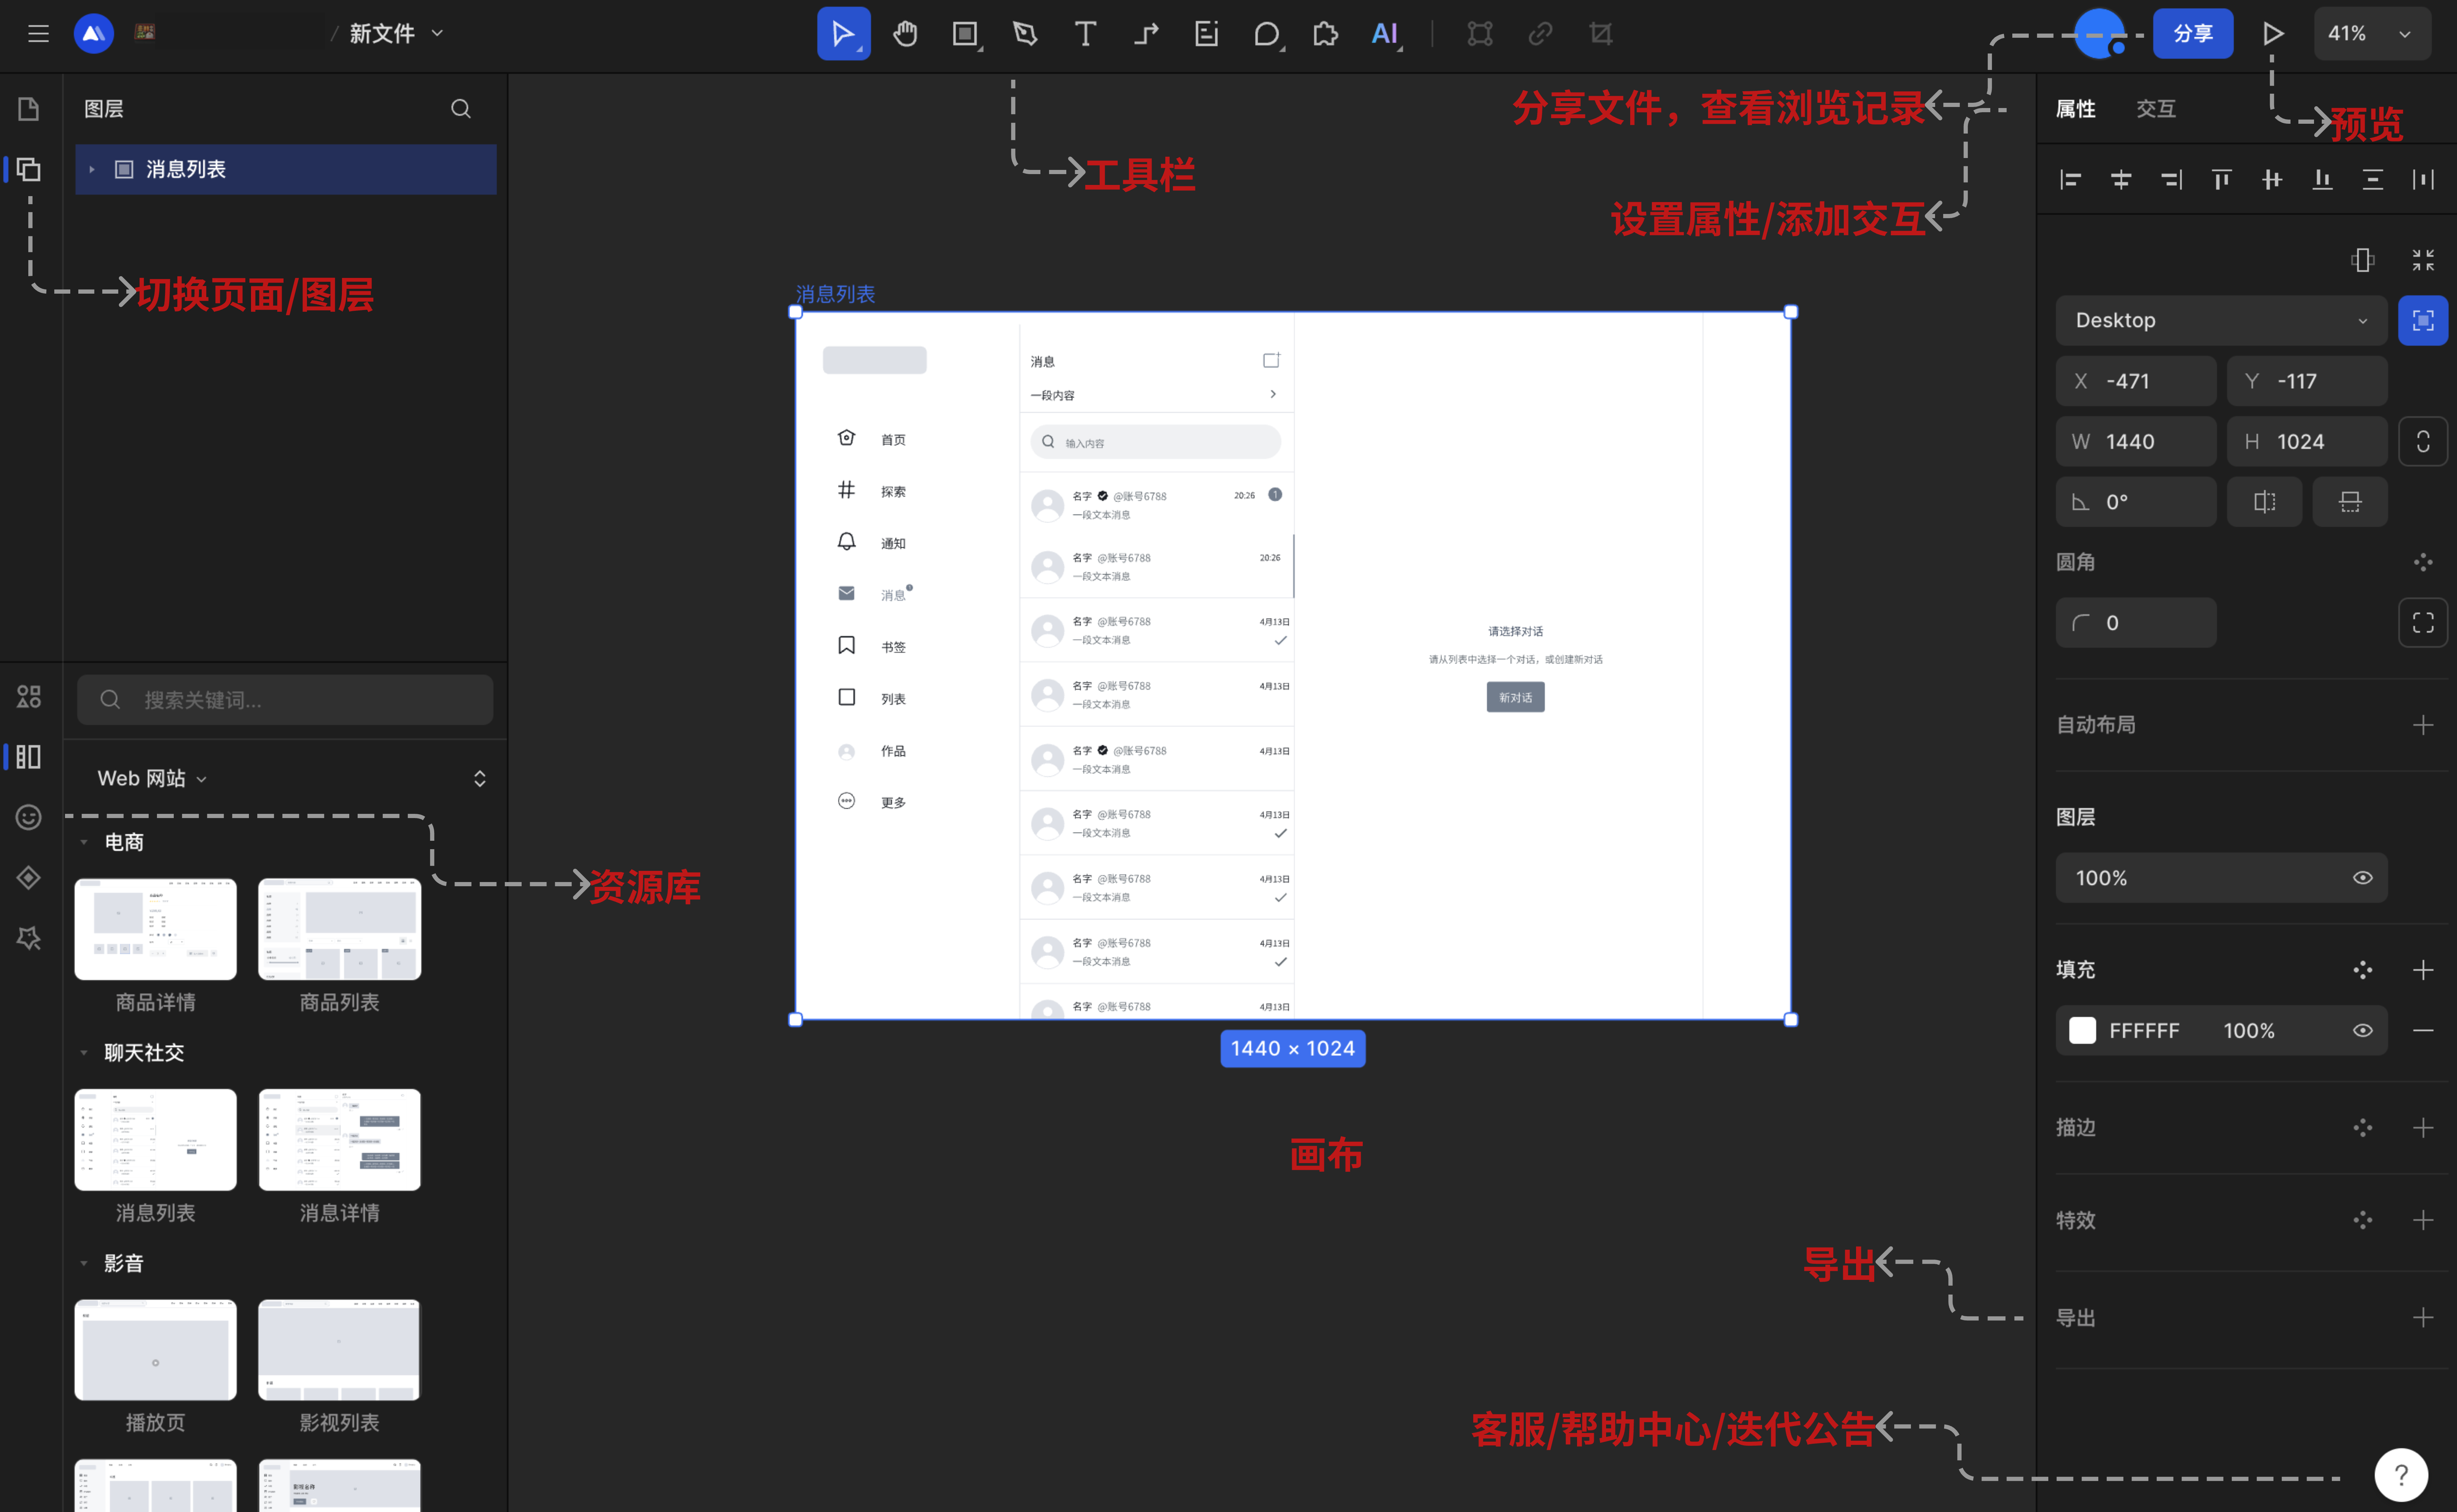Add an 导出 export setting
Image resolution: width=2457 pixels, height=1512 pixels.
click(x=2423, y=1318)
